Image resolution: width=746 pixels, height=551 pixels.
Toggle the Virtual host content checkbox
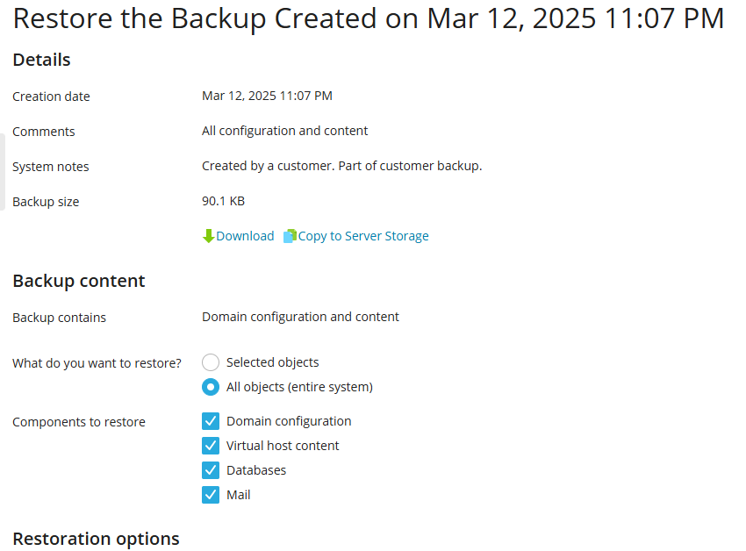[x=211, y=446]
